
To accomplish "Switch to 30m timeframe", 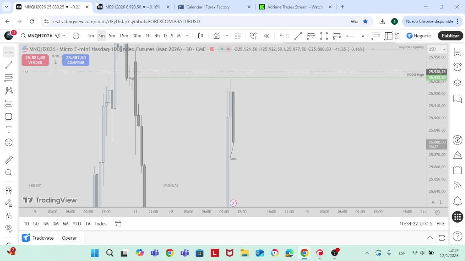I will (x=137, y=36).
